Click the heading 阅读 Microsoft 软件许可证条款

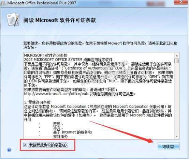pos(60,20)
